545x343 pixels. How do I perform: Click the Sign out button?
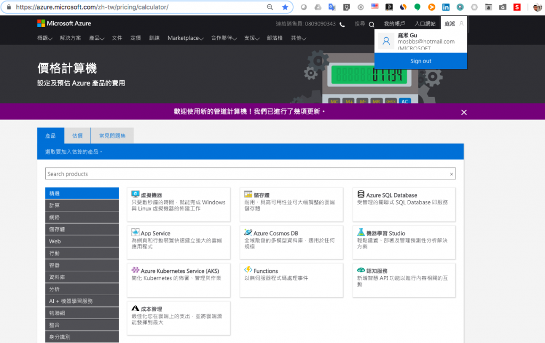420,61
